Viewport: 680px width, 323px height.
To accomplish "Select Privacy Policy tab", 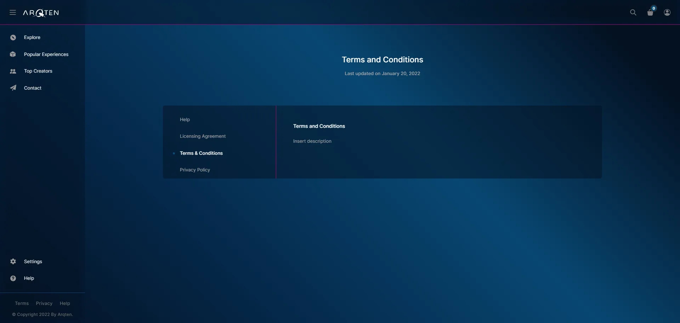I will click(195, 170).
